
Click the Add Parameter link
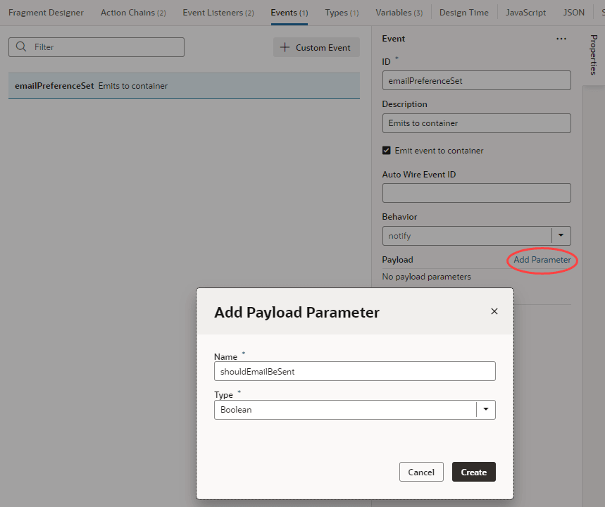coord(541,260)
